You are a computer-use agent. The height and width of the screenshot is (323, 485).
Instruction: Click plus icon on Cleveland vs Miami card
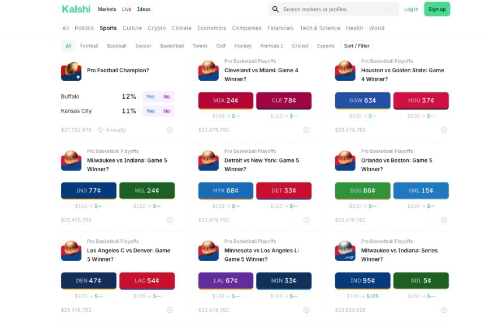point(306,130)
